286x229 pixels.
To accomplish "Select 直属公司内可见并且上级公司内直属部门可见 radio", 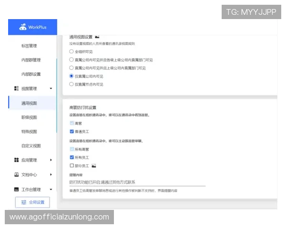I will 71,68.
